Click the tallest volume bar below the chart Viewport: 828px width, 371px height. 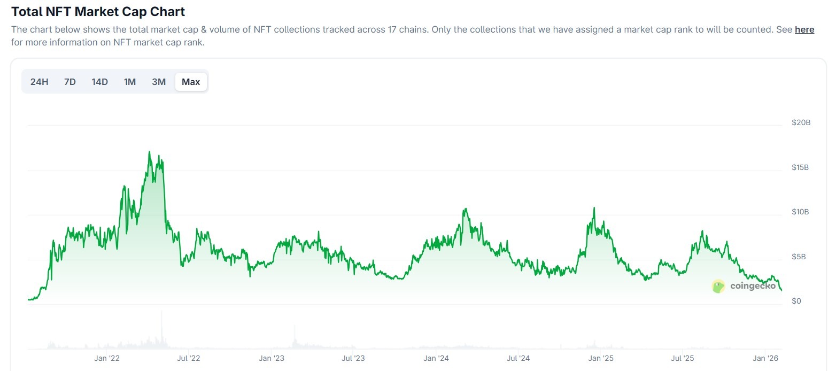click(x=161, y=329)
